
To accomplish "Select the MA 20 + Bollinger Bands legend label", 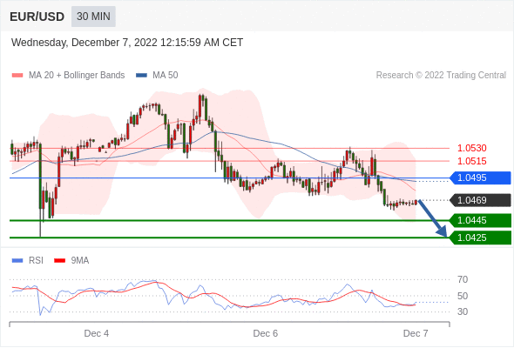I will (x=77, y=76).
